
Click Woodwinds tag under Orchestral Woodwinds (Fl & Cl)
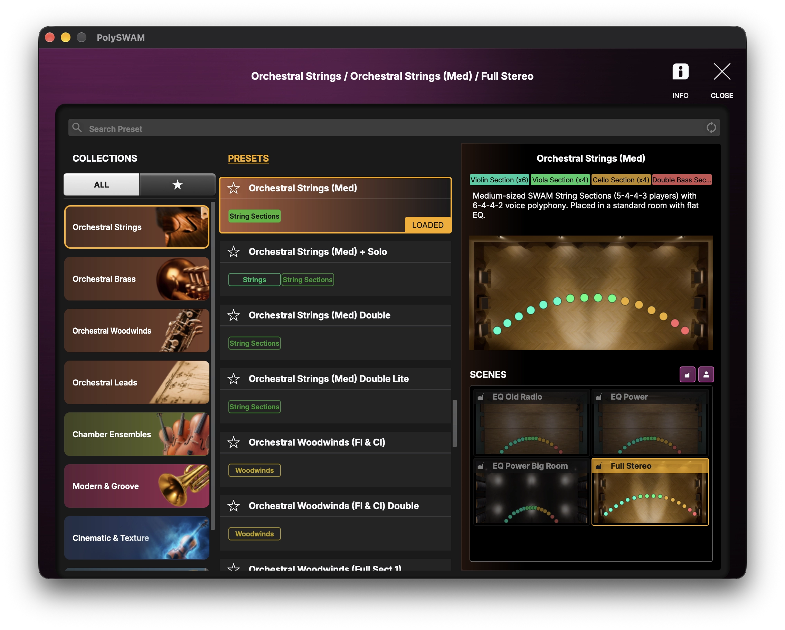(x=254, y=470)
